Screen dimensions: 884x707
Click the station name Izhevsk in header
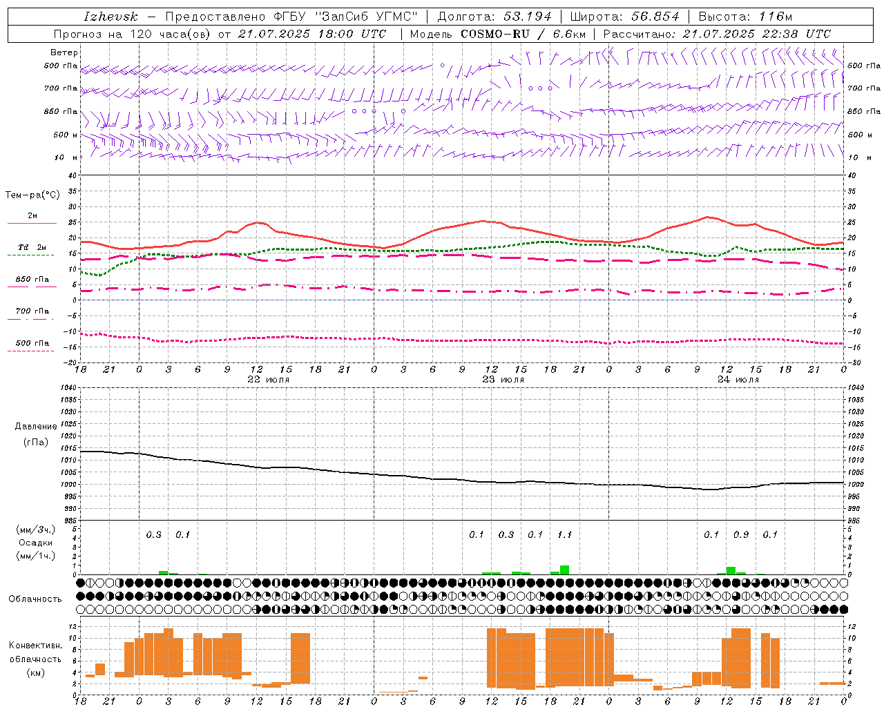(110, 17)
